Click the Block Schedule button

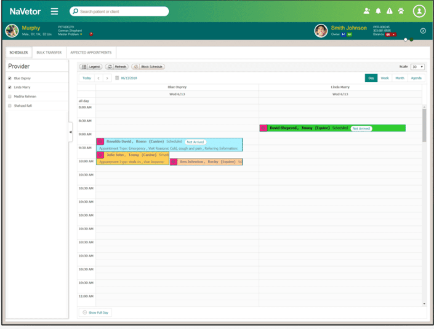(x=148, y=67)
